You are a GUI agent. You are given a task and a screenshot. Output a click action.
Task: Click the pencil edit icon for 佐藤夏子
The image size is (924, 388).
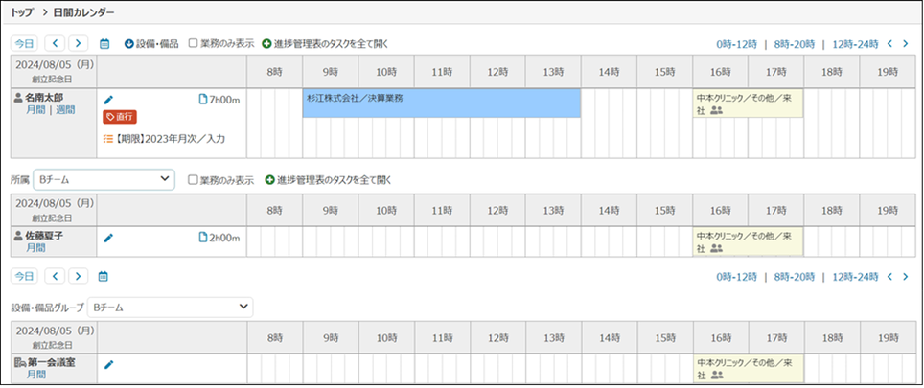tap(108, 237)
